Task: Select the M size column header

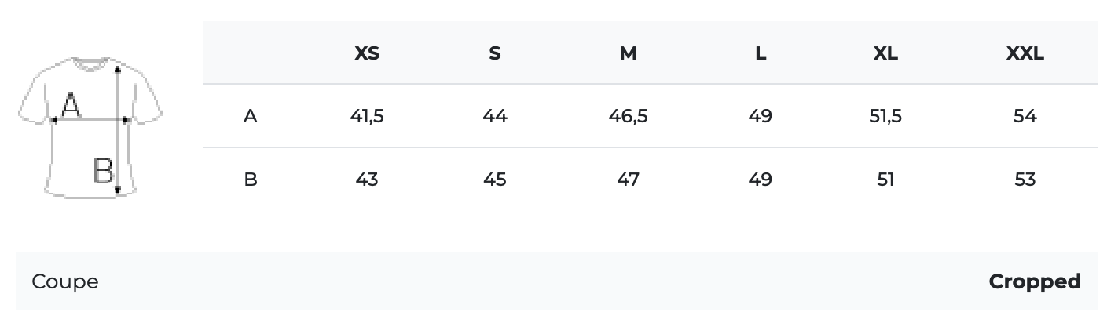Action: coord(628,53)
